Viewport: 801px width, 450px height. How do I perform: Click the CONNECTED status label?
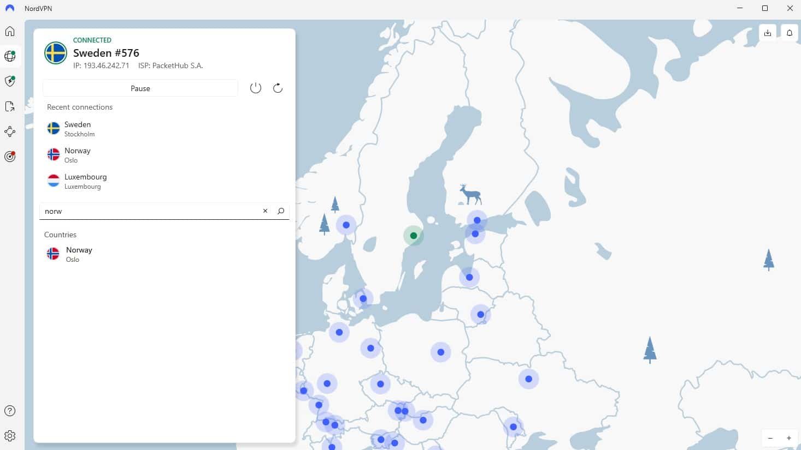92,40
